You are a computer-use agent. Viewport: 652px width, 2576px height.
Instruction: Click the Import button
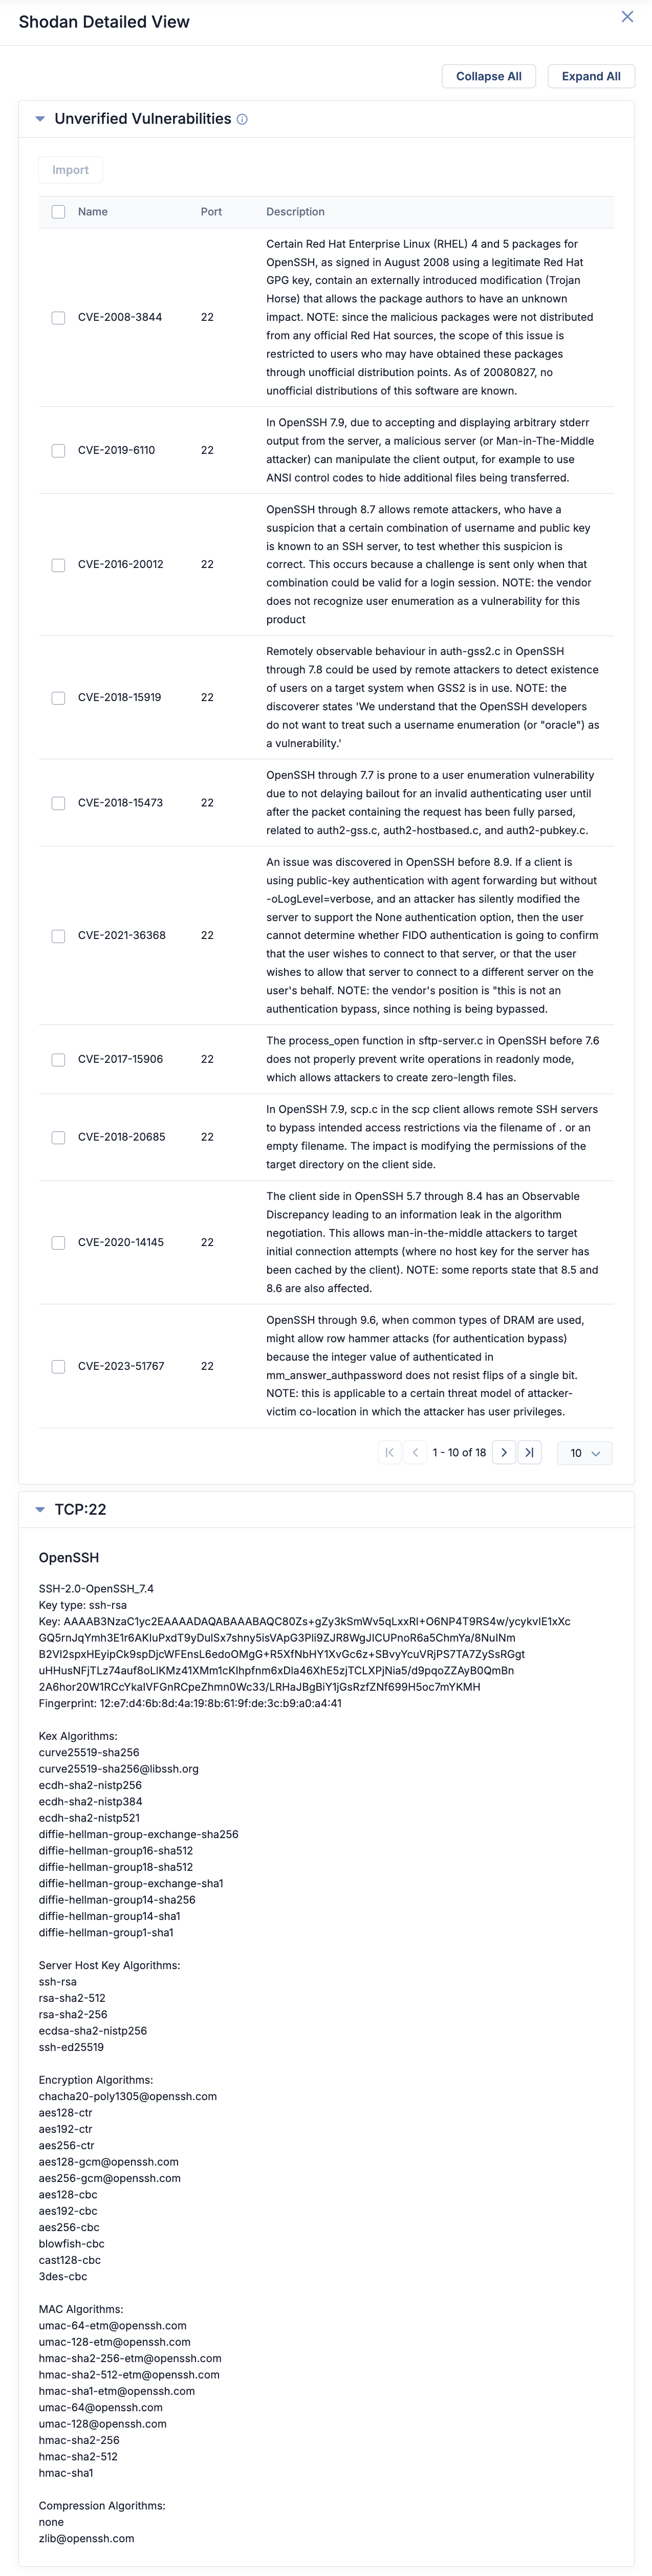[70, 169]
